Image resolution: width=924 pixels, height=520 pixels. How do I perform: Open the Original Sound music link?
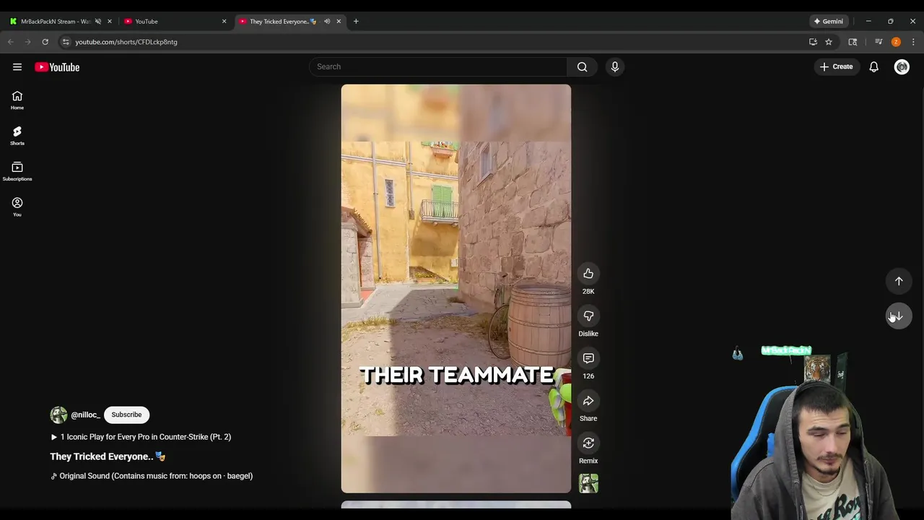(152, 476)
